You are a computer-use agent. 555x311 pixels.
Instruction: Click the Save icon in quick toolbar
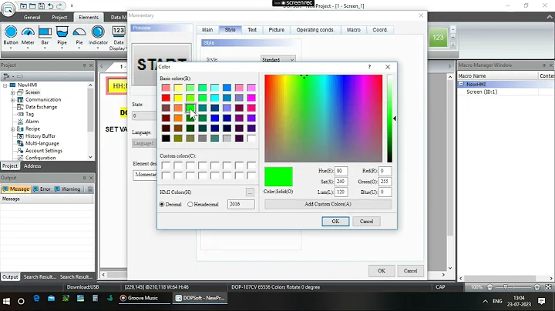coord(41,6)
